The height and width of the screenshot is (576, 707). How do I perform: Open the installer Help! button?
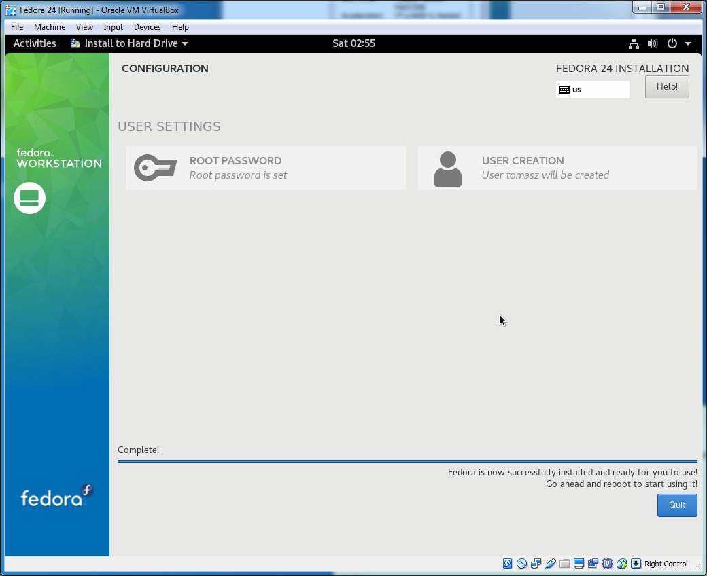point(666,86)
